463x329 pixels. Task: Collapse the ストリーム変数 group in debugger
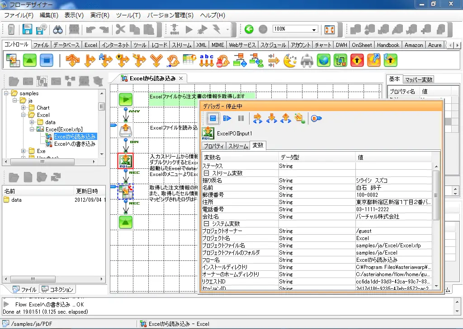pyautogui.click(x=206, y=173)
